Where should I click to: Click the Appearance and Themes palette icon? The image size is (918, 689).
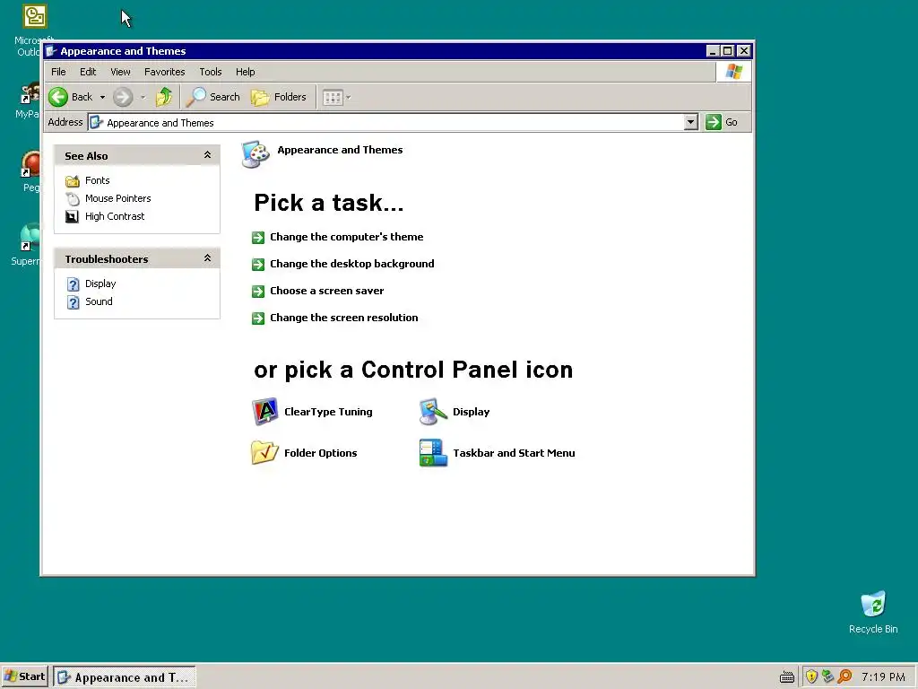coord(255,154)
